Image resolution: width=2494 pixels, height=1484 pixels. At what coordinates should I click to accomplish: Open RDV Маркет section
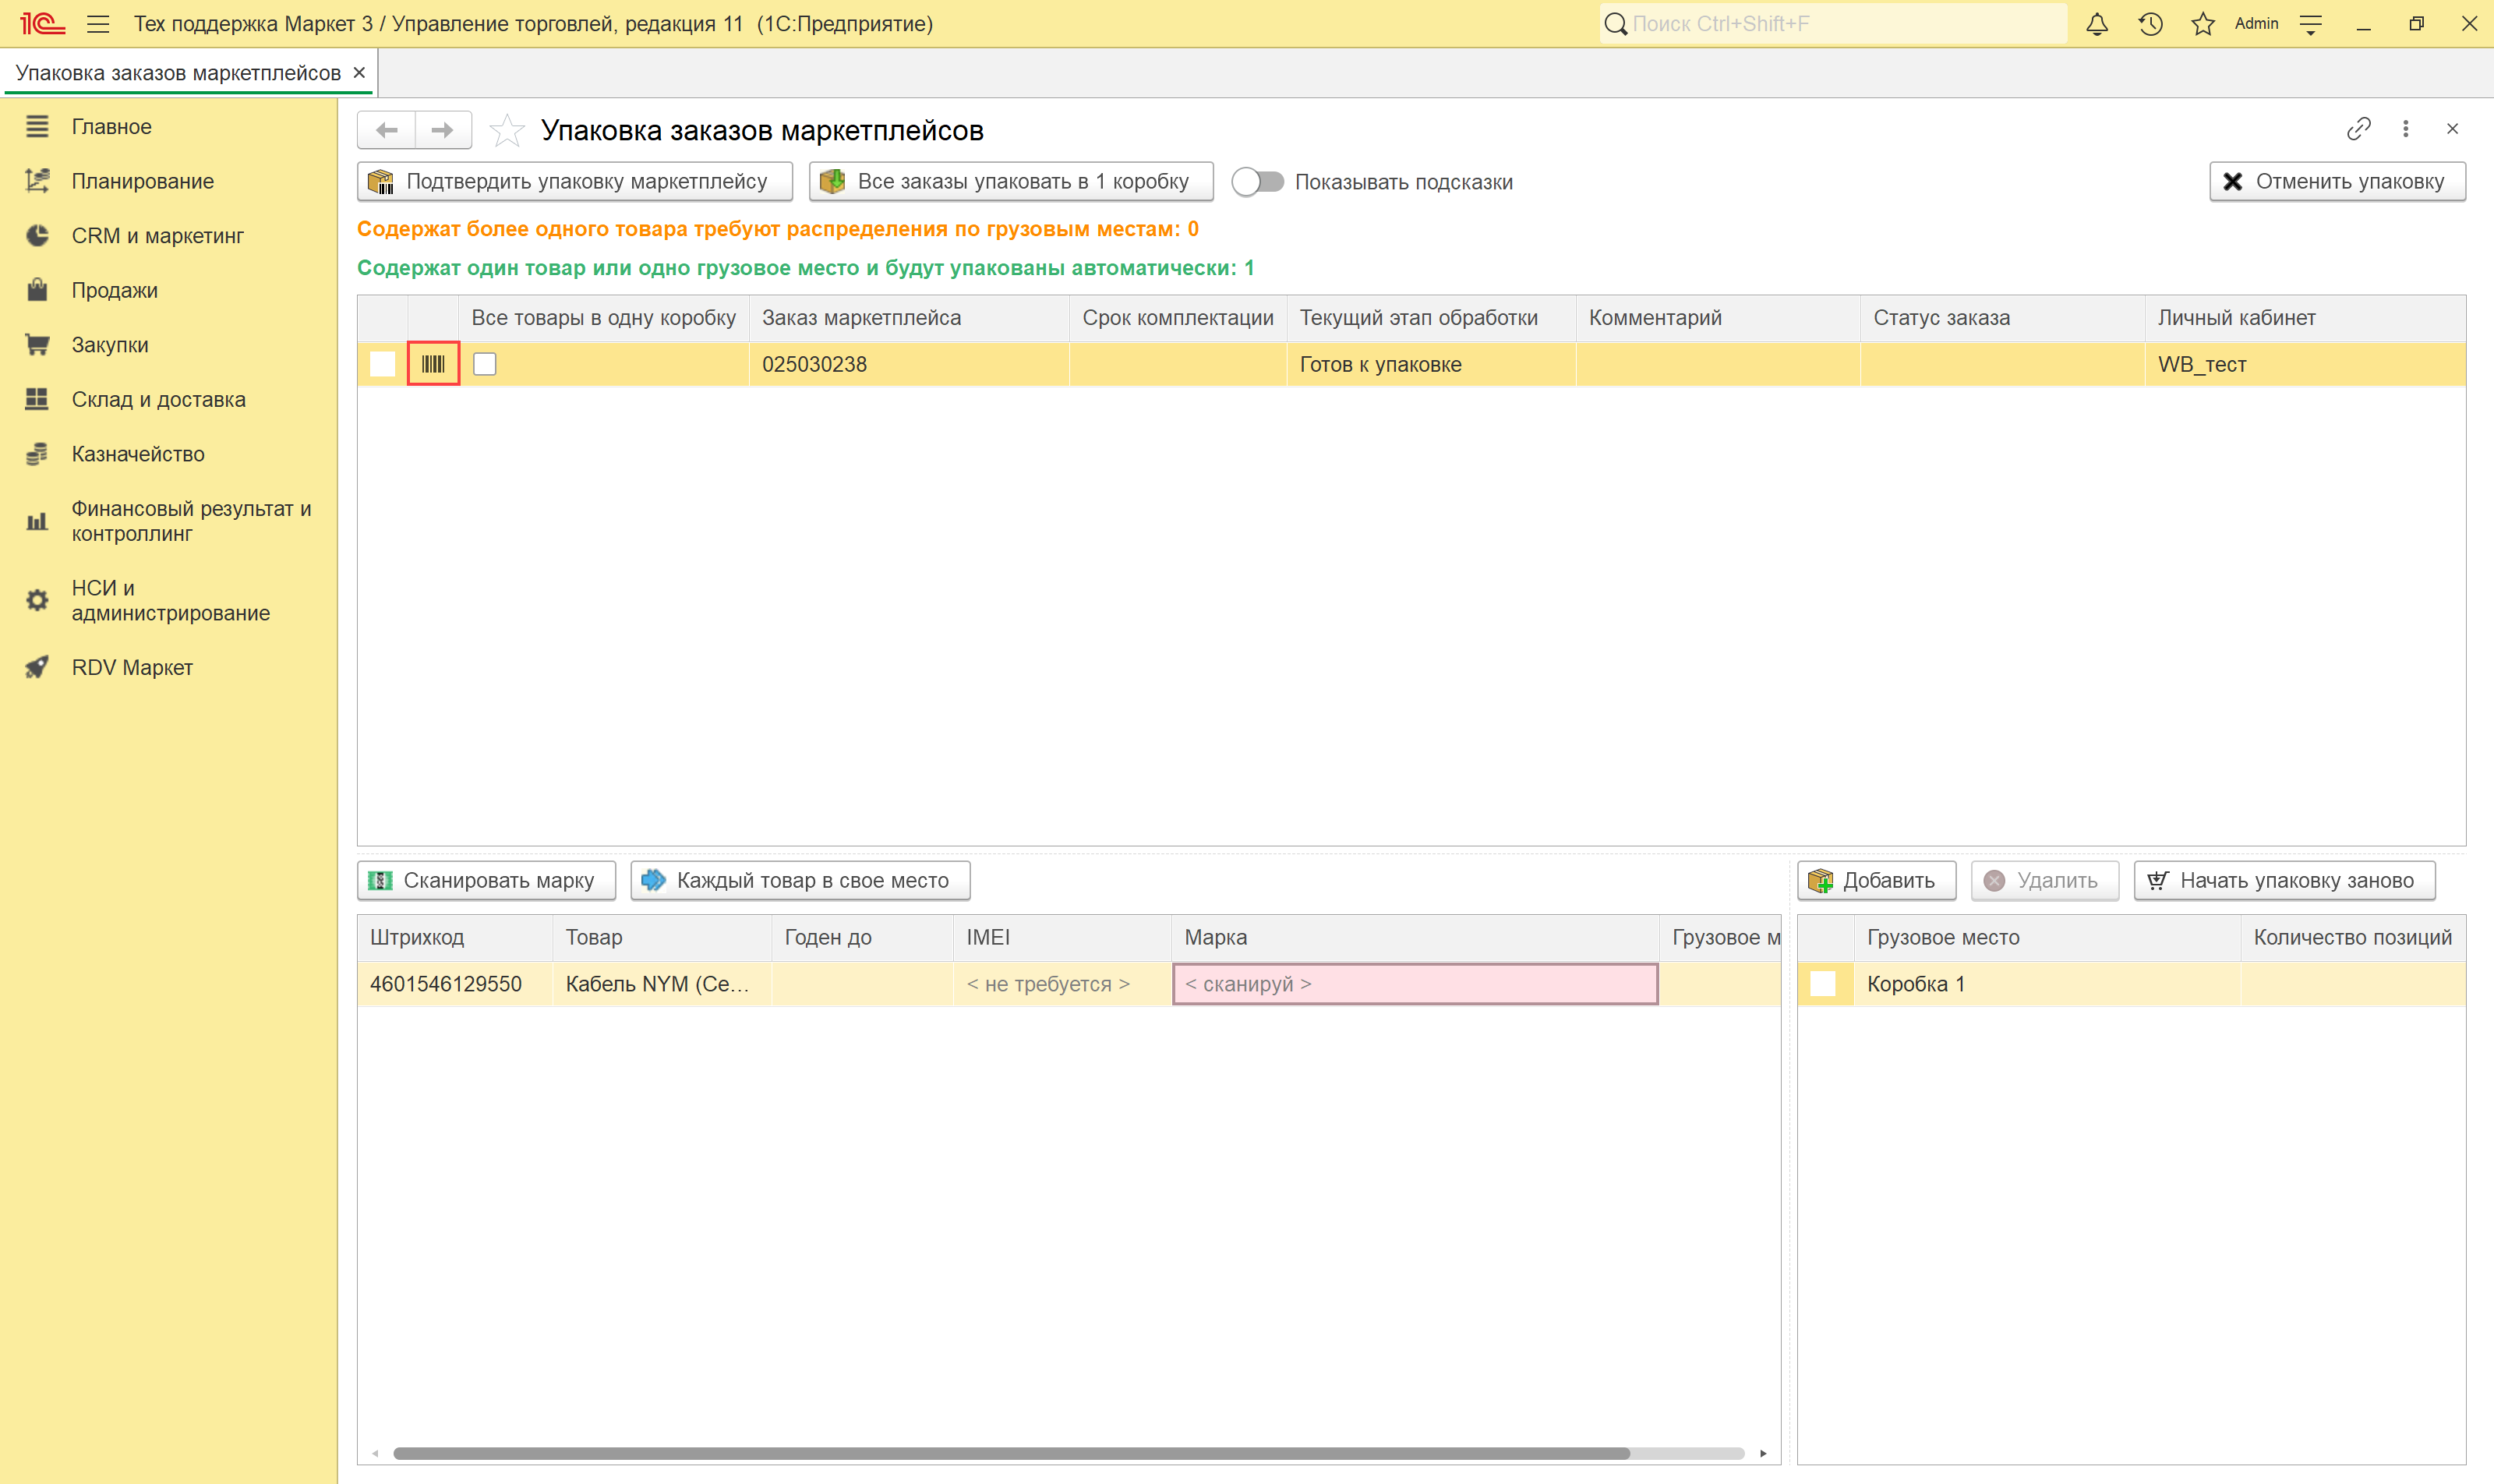point(131,667)
